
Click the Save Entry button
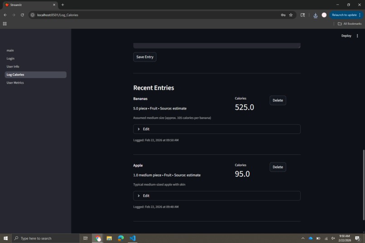[x=145, y=57]
